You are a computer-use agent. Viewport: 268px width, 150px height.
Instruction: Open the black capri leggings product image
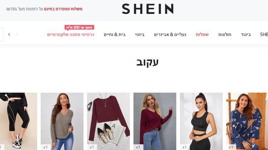pyautogui.click(x=19, y=121)
